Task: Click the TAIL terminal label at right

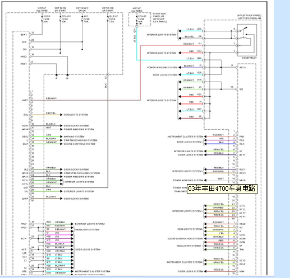Action: [242, 249]
